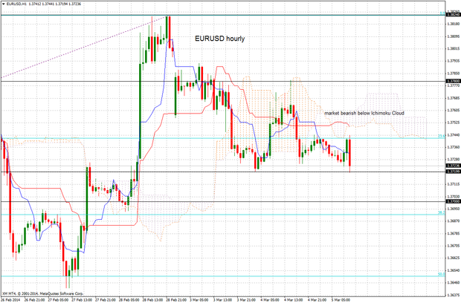Click the '28 Feb 05:00' time axis label
Screen dimensions: 461x303
coord(129,300)
